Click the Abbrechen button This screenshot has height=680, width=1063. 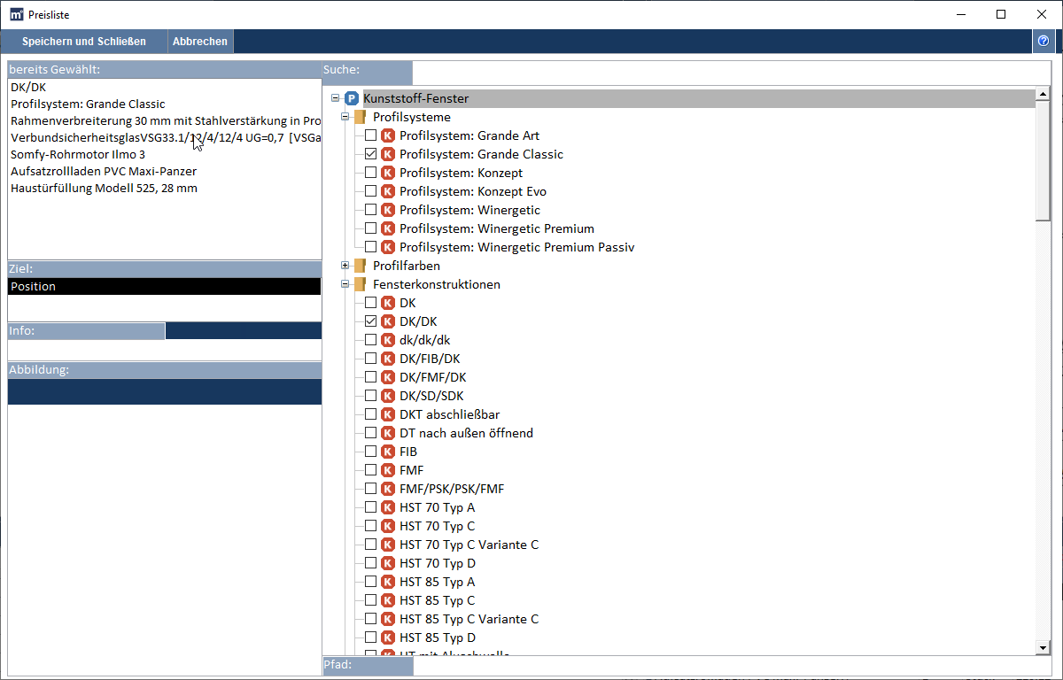pyautogui.click(x=200, y=42)
